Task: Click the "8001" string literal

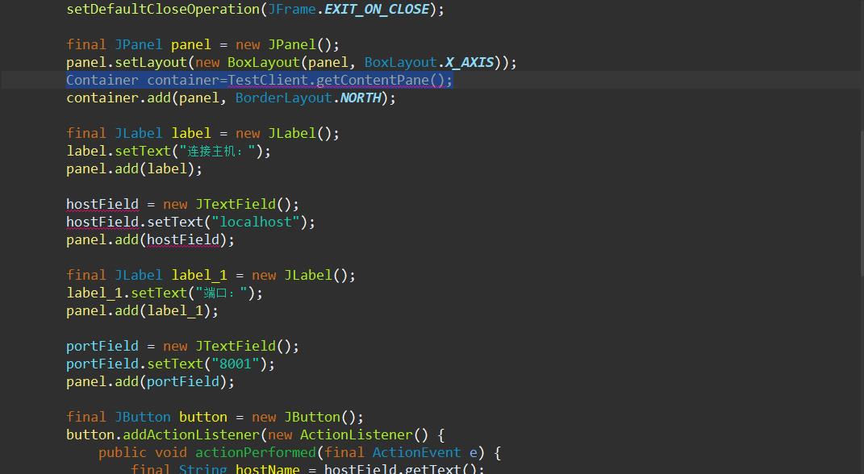Action: coord(236,364)
